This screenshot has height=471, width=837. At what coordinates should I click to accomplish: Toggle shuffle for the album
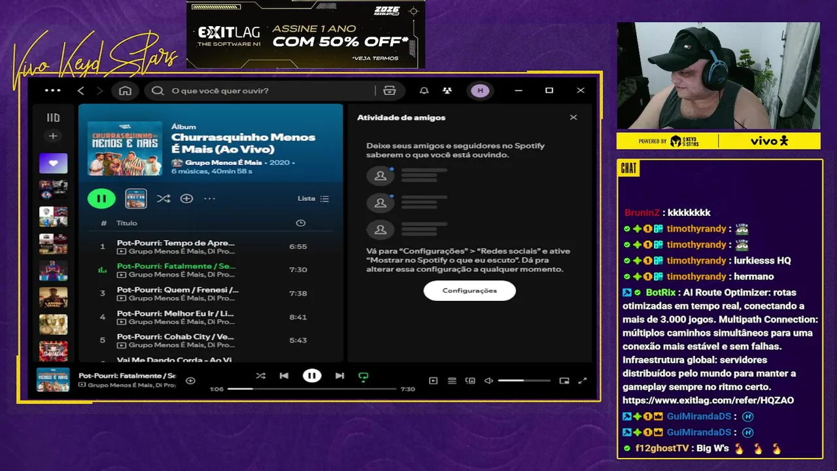[163, 198]
